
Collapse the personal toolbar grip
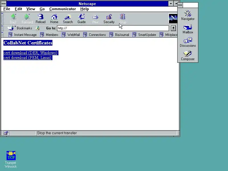pos(2,34)
